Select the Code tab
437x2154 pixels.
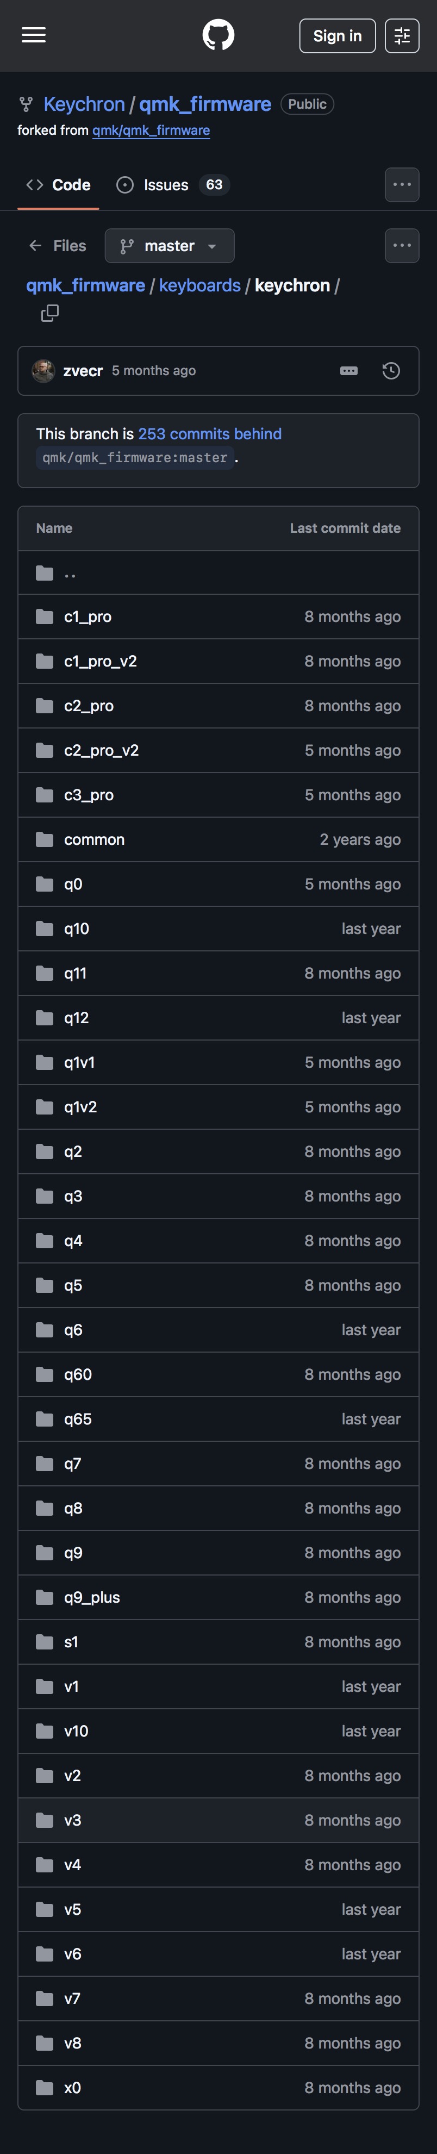click(x=59, y=185)
